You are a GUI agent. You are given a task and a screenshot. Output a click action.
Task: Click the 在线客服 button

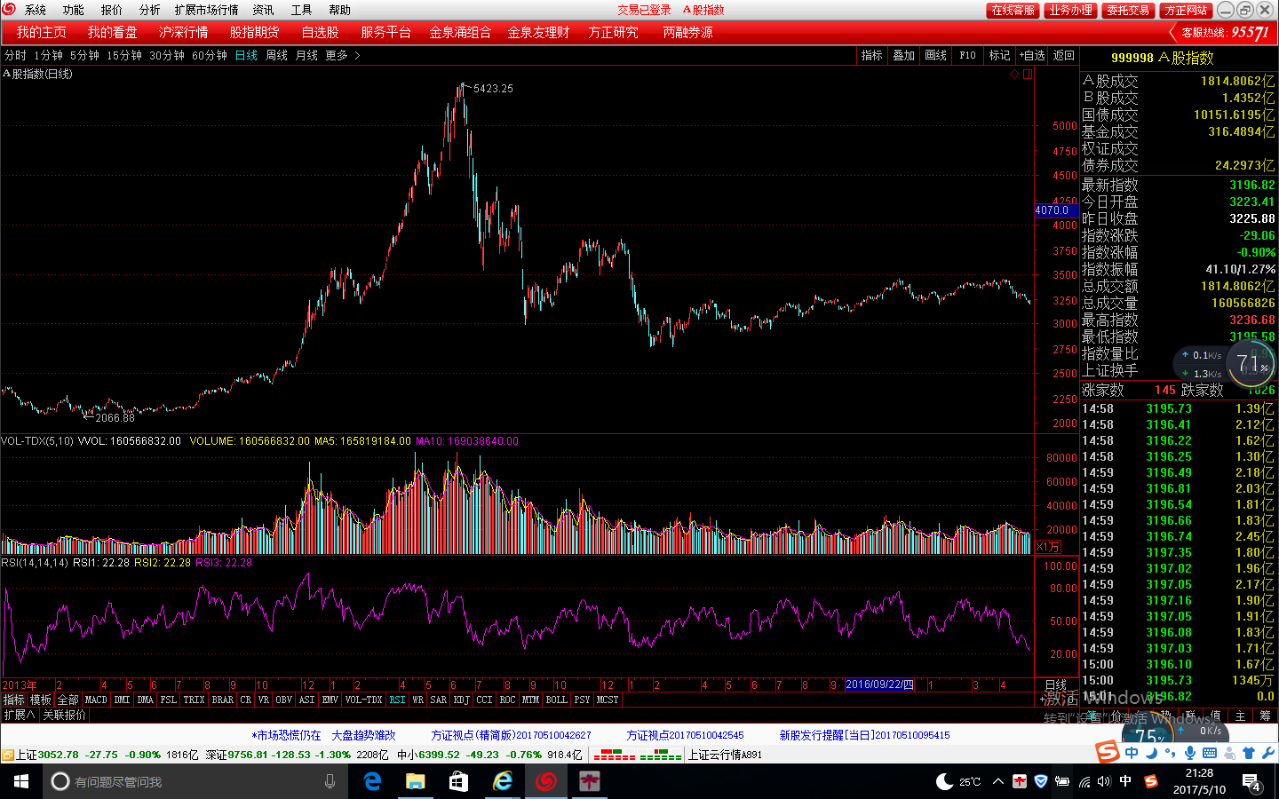(1013, 10)
